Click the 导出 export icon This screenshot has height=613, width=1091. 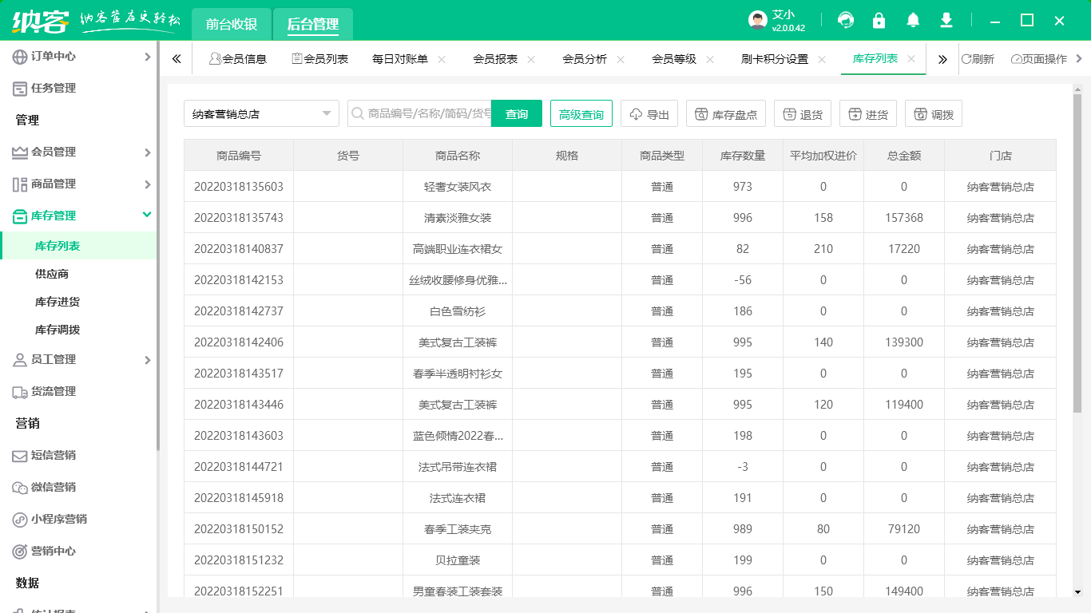649,113
